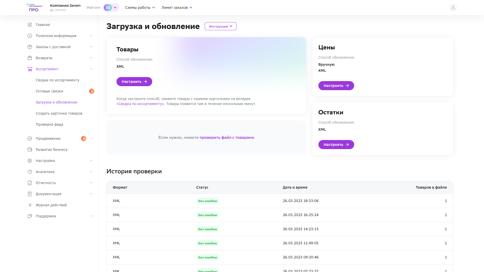Image resolution: width=484 pixels, height=272 pixels.
Task: Click Без ошибок status for 18:33:06 row
Action: (x=208, y=201)
